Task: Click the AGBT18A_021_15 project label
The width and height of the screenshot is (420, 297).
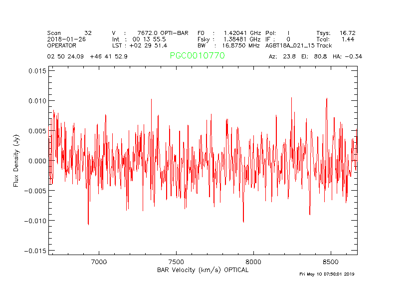Action: tap(290, 45)
